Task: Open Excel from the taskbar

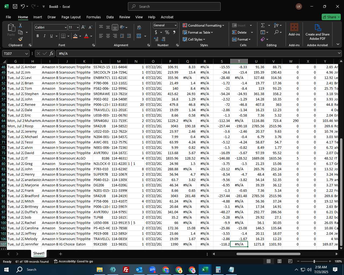Action: pos(205,269)
